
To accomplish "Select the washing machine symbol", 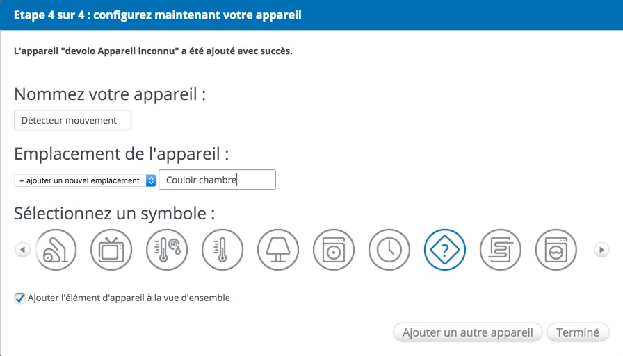I will (x=334, y=250).
